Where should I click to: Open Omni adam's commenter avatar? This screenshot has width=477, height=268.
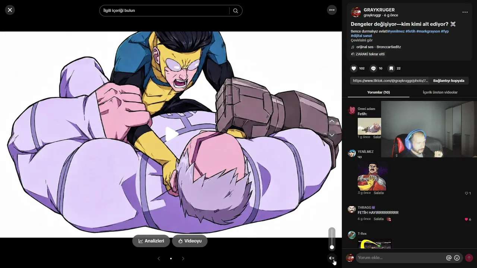[351, 110]
